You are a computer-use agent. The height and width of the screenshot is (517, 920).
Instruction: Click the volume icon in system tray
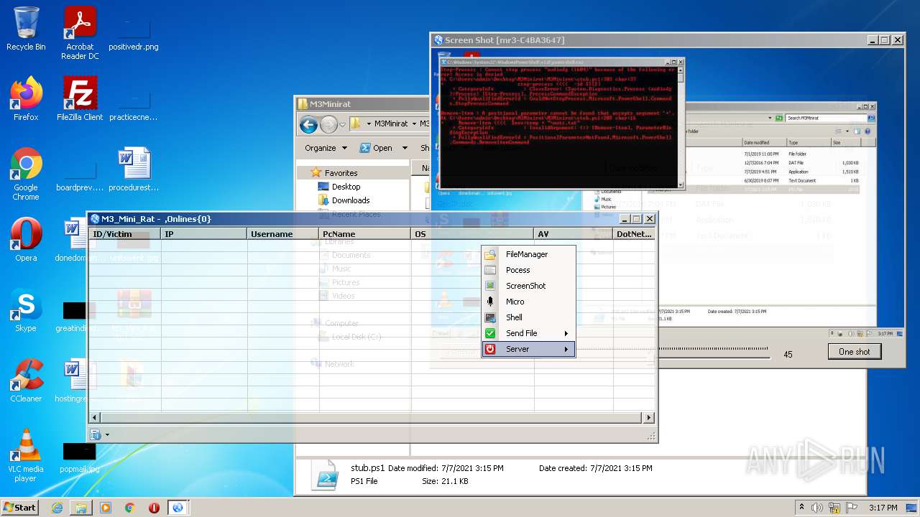click(x=817, y=508)
